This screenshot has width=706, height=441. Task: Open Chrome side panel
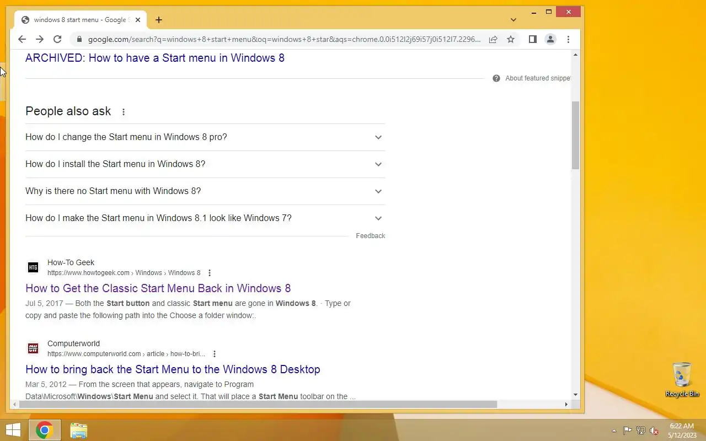533,39
